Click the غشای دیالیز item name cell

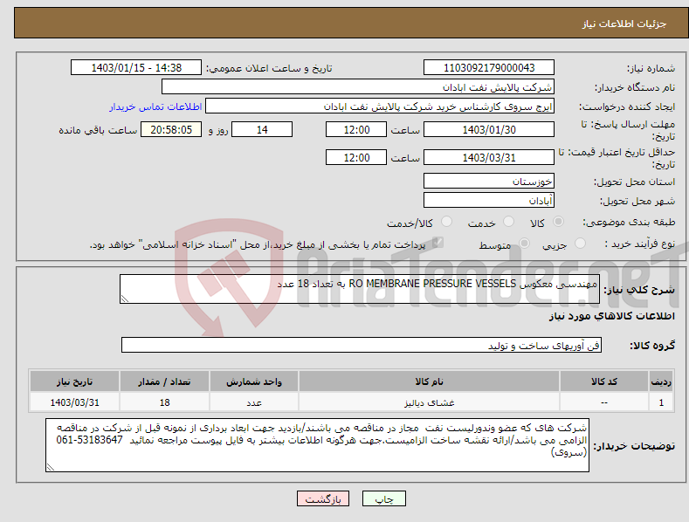(429, 402)
